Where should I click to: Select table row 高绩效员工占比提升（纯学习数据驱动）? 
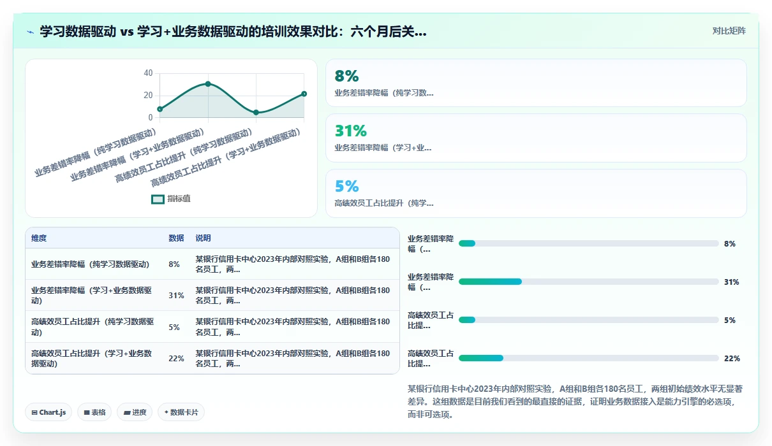(x=212, y=327)
